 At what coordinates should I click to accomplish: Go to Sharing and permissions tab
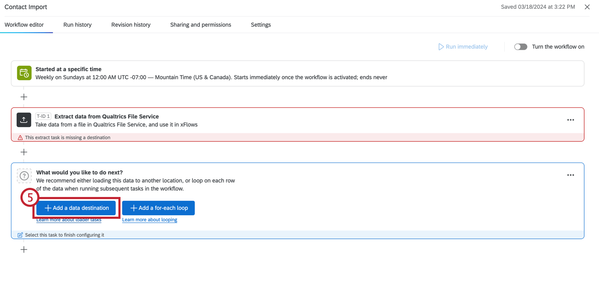point(200,25)
